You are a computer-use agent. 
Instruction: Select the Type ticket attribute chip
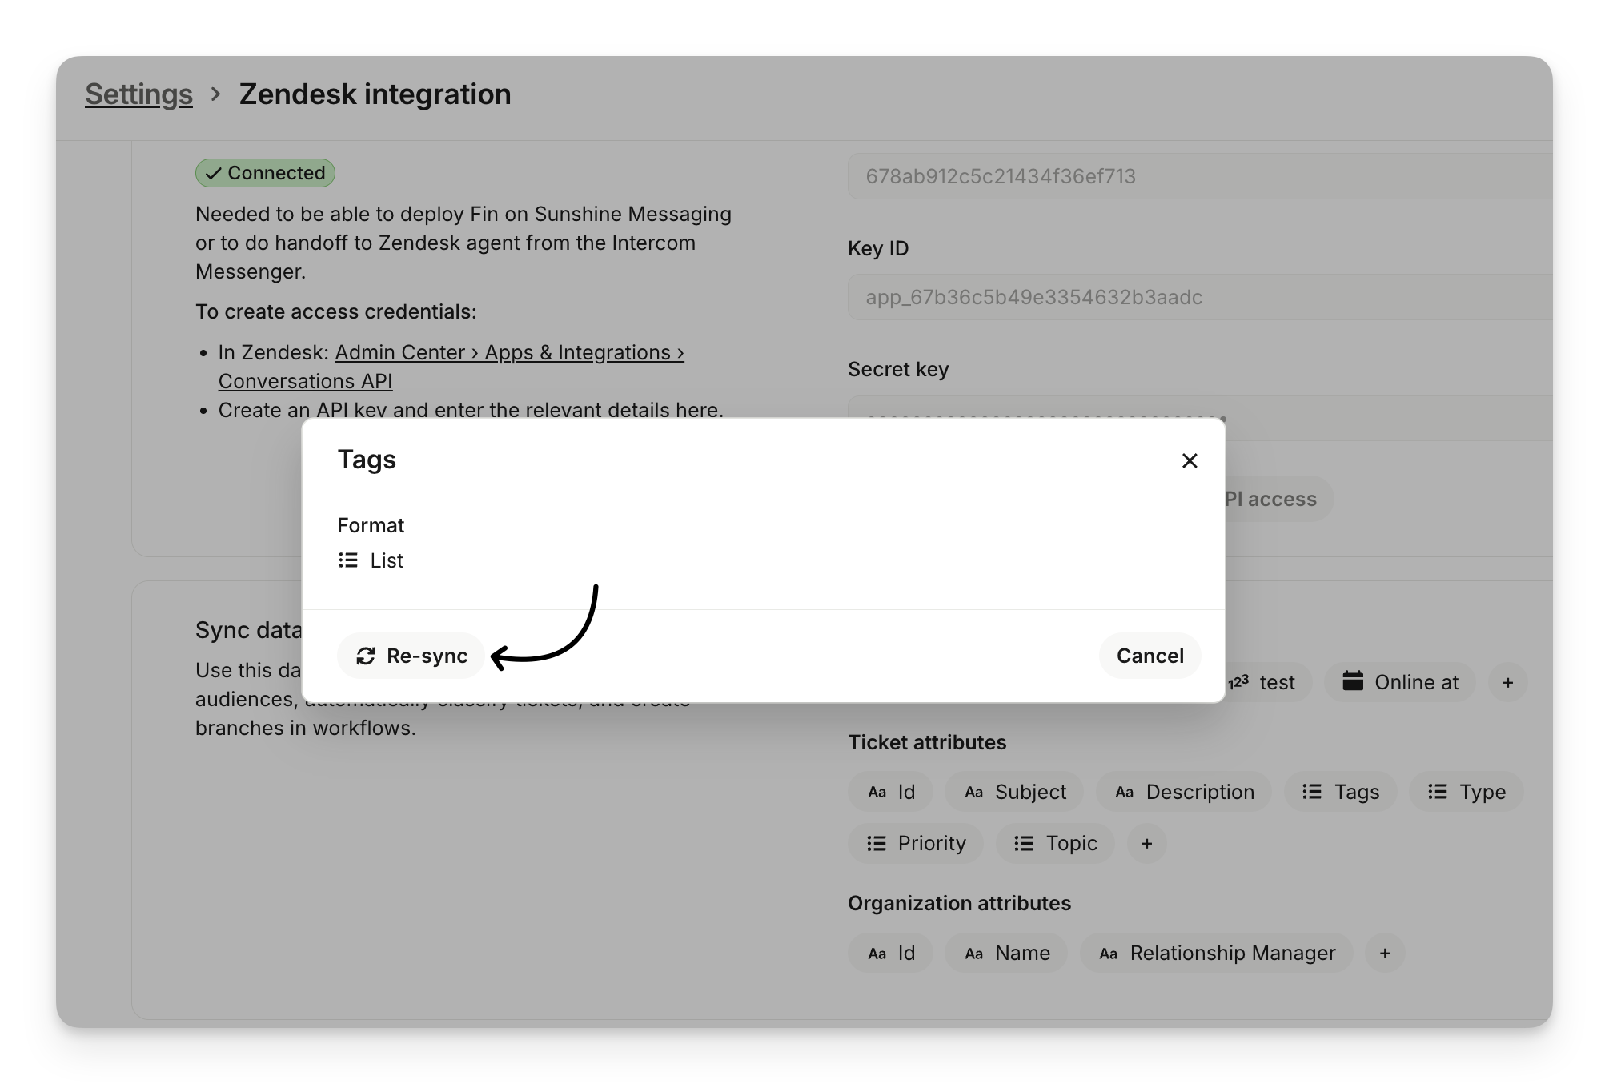click(1467, 792)
